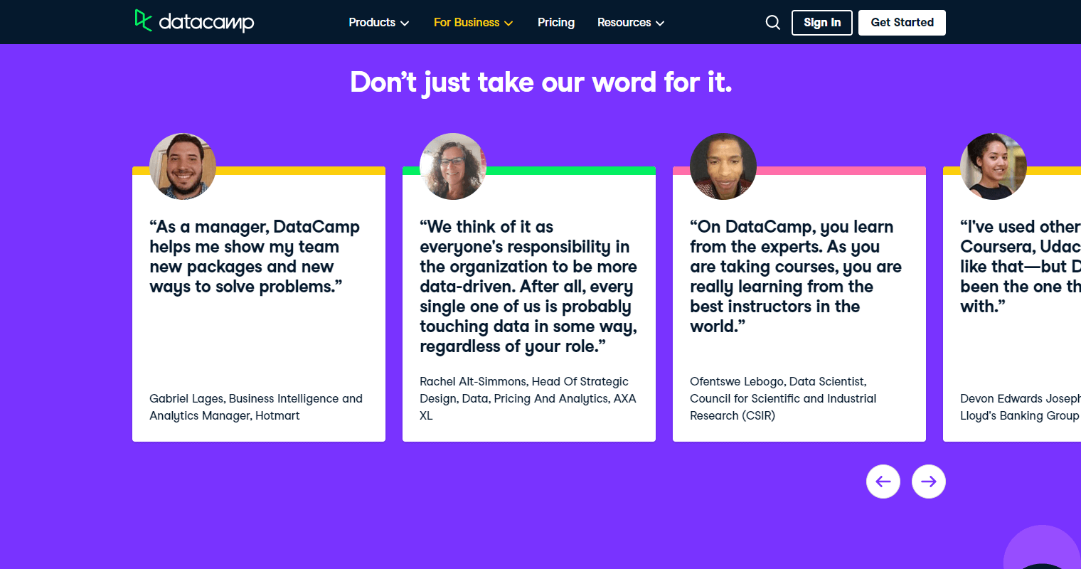Select Rachel Alt-Simmons' profile photo
This screenshot has width=1081, height=569.
[x=453, y=166]
